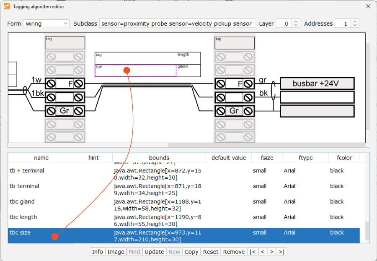This screenshot has height=261, width=377.
Task: Jump to last record with >| button
Action: point(281,252)
